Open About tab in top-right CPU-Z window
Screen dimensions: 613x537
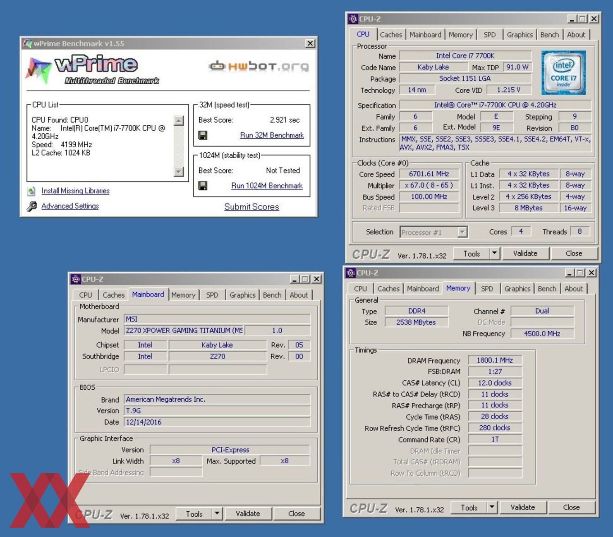tap(576, 35)
